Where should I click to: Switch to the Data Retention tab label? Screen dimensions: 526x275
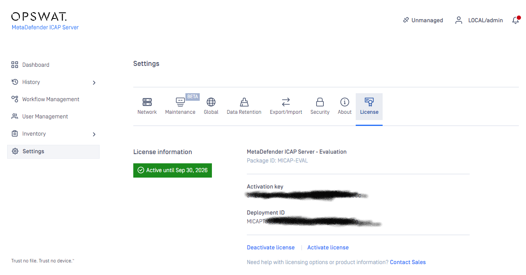(x=244, y=112)
